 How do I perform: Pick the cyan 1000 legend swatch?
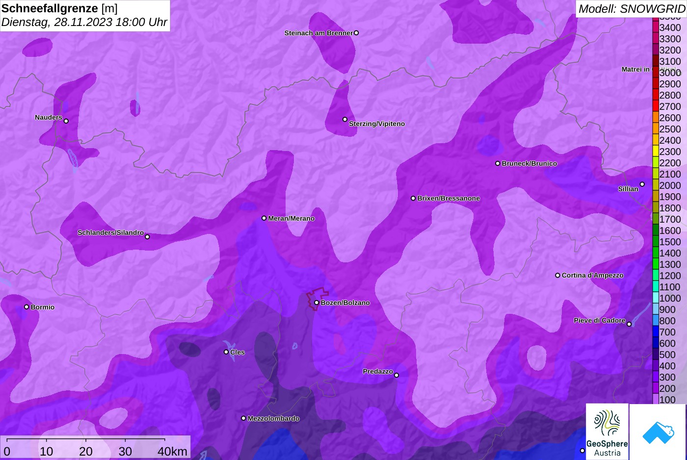click(655, 298)
